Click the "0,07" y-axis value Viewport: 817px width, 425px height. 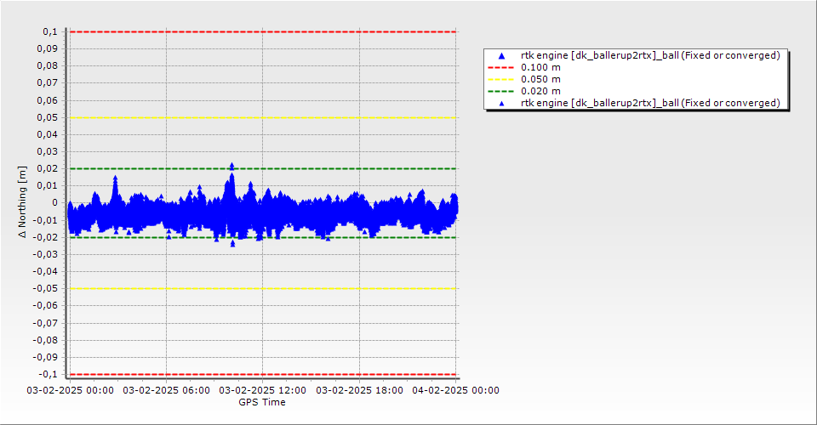coord(48,83)
